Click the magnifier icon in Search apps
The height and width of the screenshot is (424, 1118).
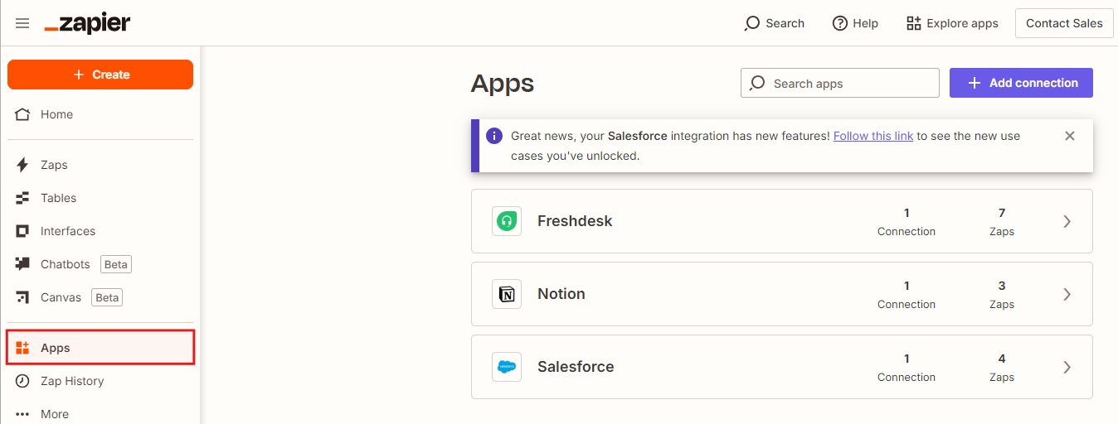756,83
